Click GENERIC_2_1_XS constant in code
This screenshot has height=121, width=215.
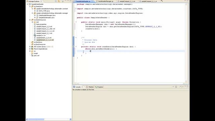(x=153, y=27)
